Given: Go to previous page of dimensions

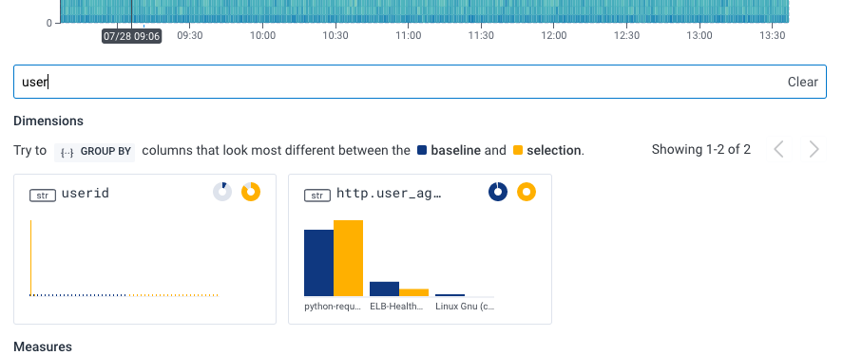Looking at the screenshot, I should point(779,149).
